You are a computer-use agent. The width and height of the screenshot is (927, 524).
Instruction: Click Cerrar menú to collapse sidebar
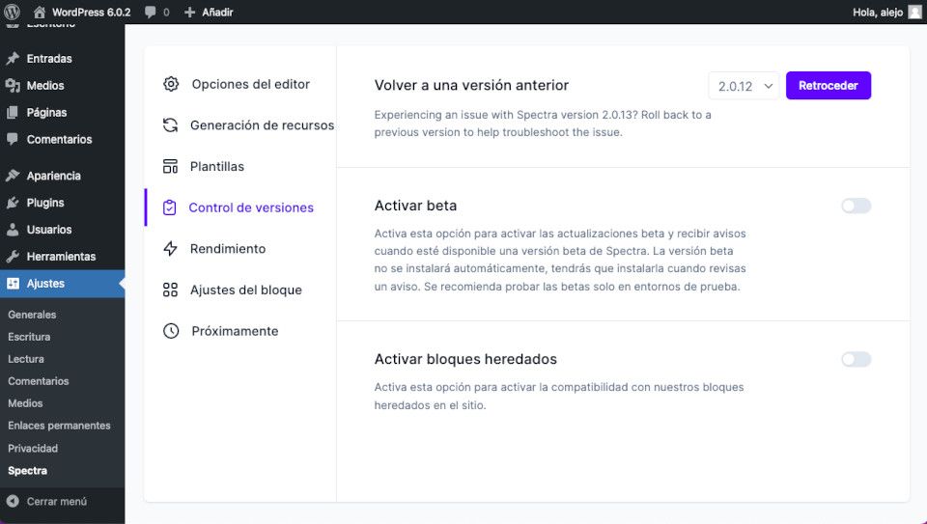(57, 501)
